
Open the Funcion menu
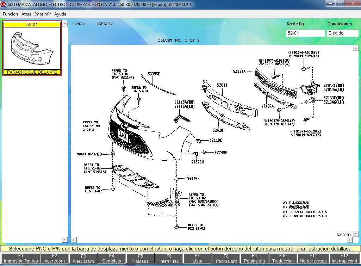pyautogui.click(x=10, y=14)
